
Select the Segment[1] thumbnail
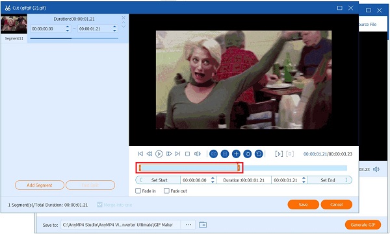[14, 25]
